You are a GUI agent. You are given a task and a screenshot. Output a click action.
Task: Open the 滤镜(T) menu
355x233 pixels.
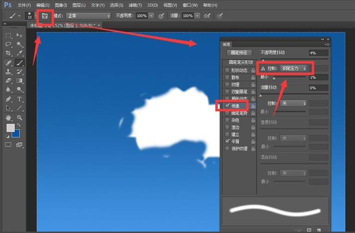click(x=135, y=5)
